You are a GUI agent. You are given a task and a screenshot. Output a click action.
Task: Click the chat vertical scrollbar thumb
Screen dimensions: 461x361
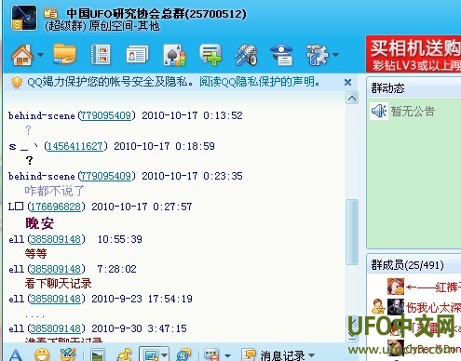tap(352, 233)
